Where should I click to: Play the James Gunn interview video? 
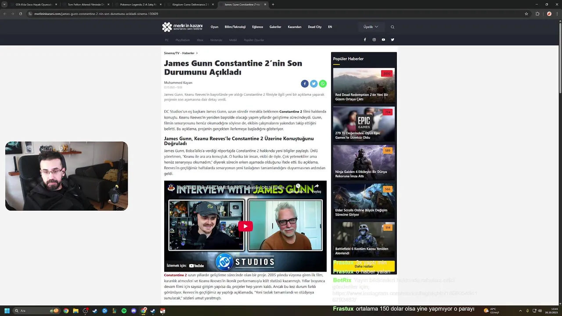pyautogui.click(x=245, y=226)
